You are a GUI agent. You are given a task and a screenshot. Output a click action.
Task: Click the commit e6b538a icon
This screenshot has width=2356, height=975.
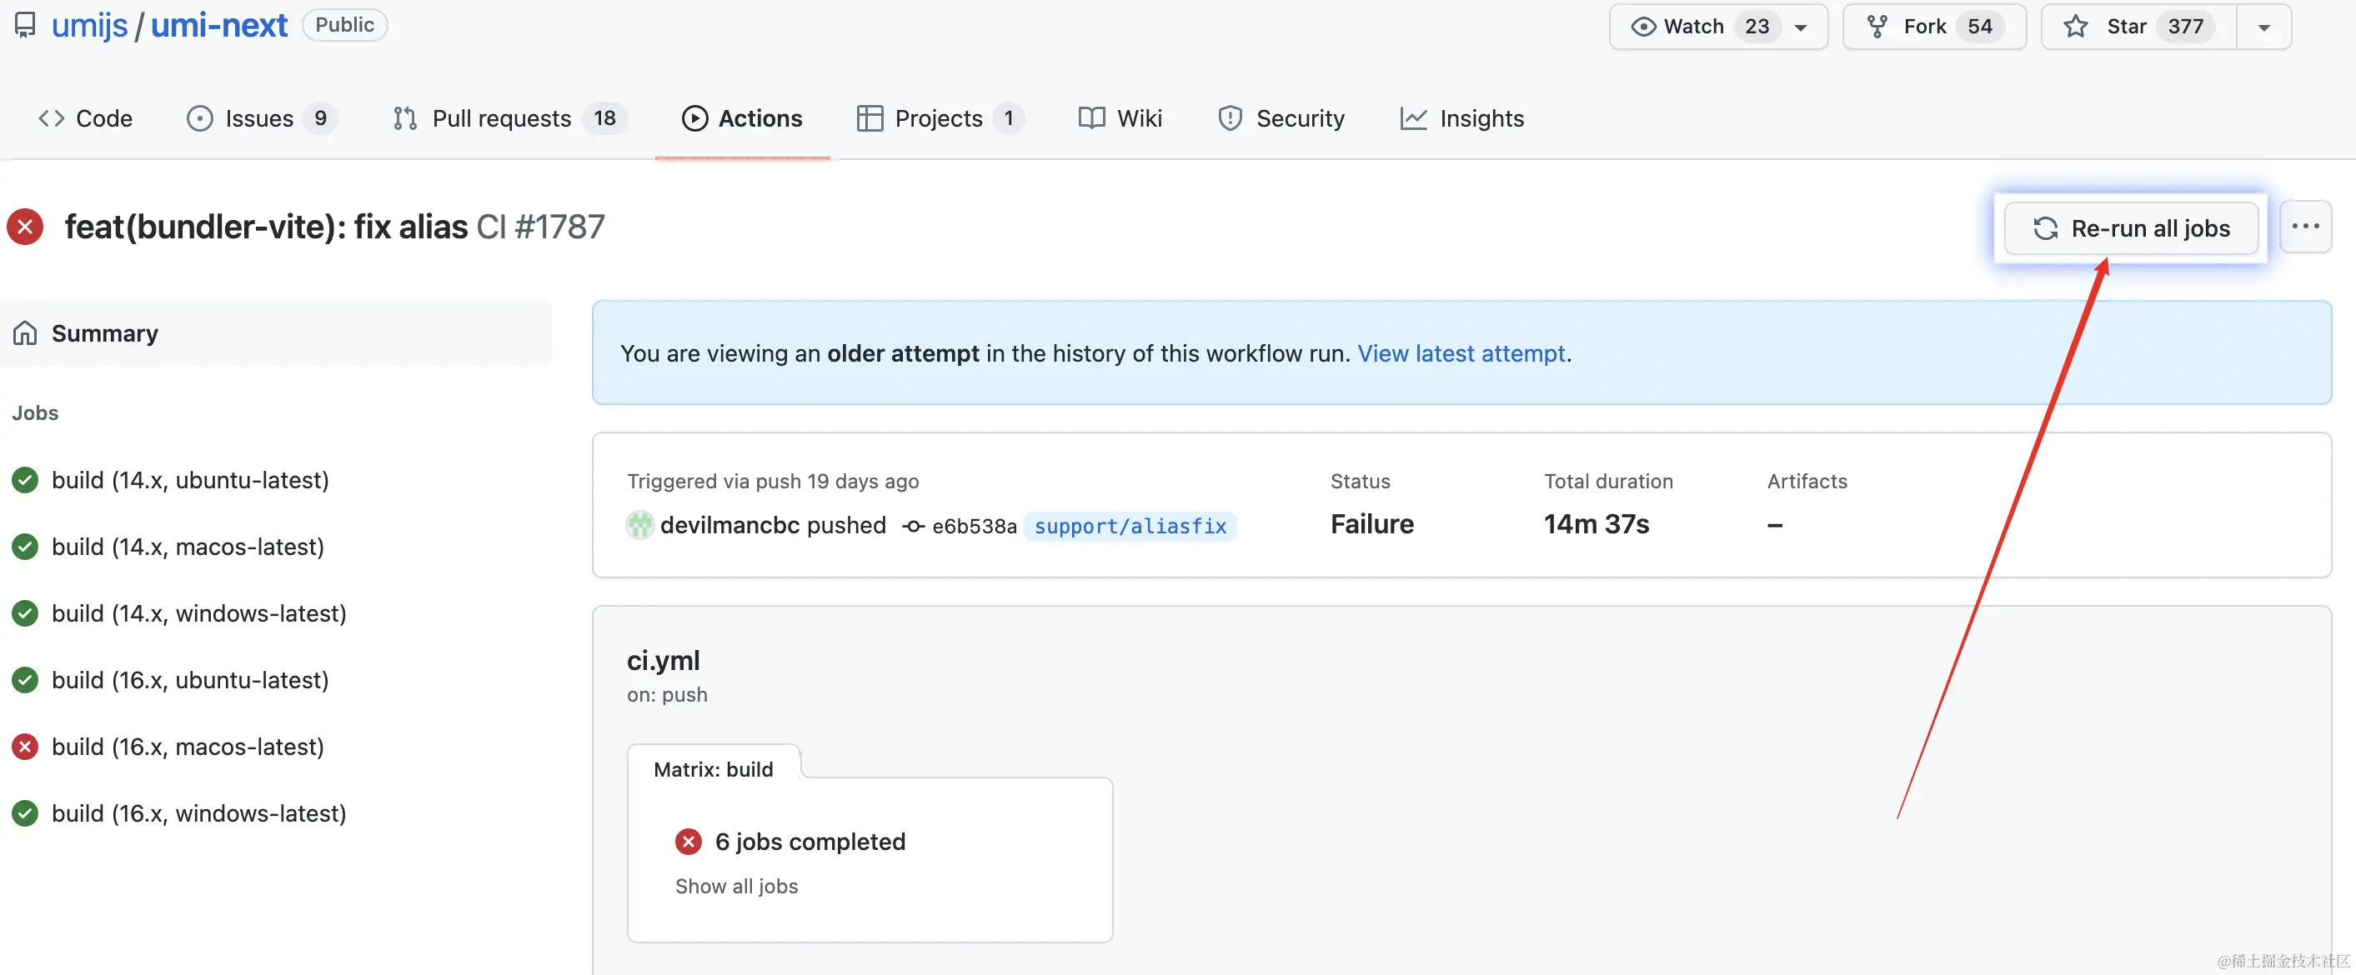(x=912, y=526)
